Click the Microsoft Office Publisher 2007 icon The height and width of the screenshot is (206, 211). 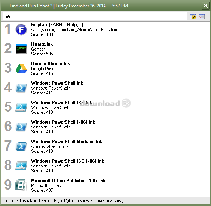(x=21, y=185)
